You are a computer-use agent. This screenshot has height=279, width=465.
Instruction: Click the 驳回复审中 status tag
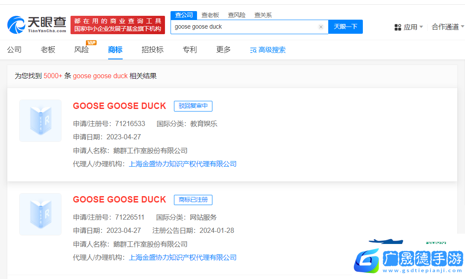(193, 106)
